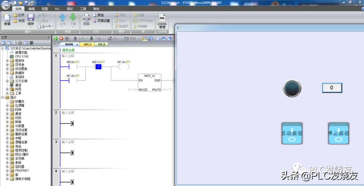Toggle program status monitoring icon in toolbar
The height and width of the screenshot is (186, 364).
pos(145,39)
